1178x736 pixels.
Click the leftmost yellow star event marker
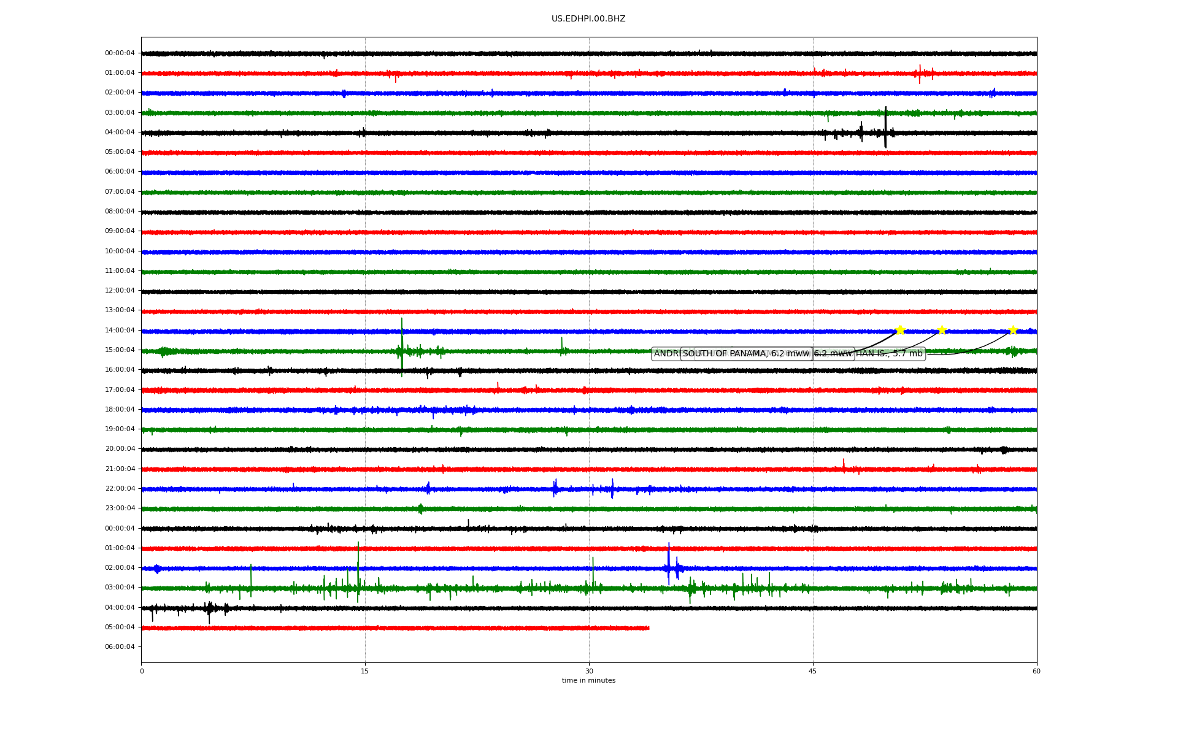[x=899, y=330]
